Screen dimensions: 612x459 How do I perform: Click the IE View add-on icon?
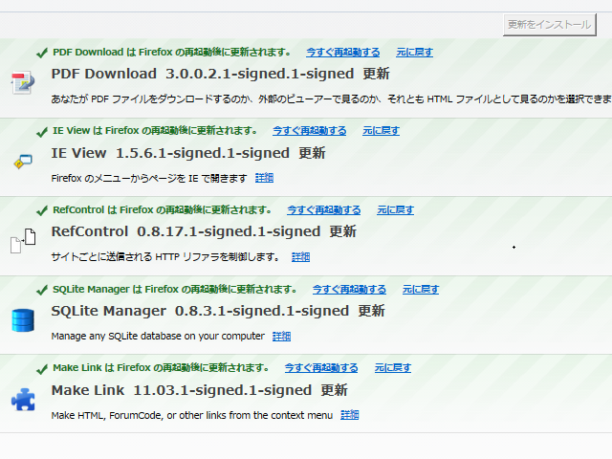point(23,162)
